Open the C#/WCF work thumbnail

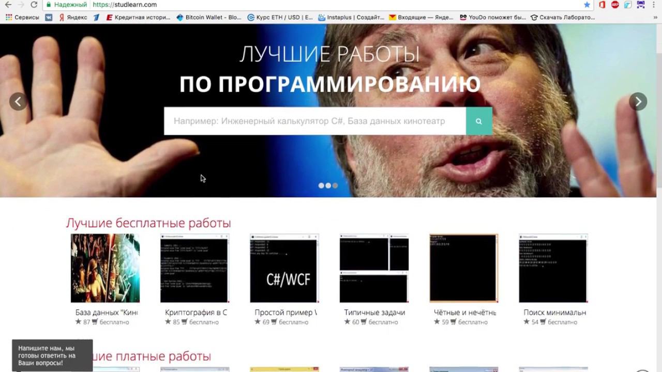tap(284, 268)
